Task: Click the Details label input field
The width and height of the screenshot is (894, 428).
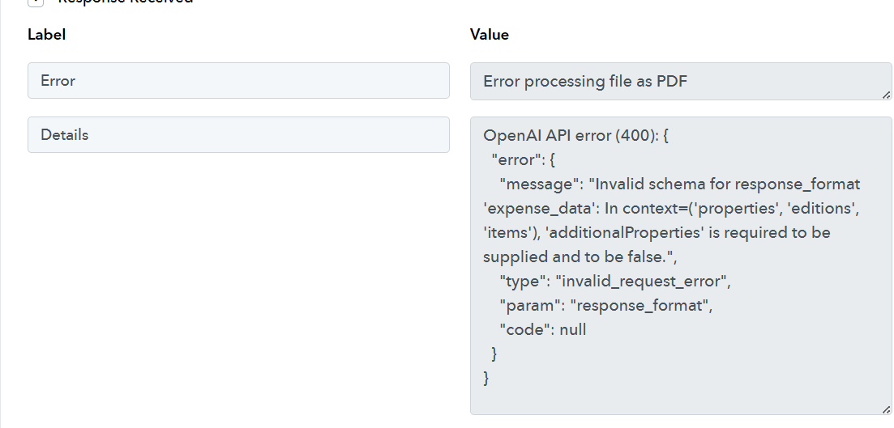Action: click(x=238, y=135)
